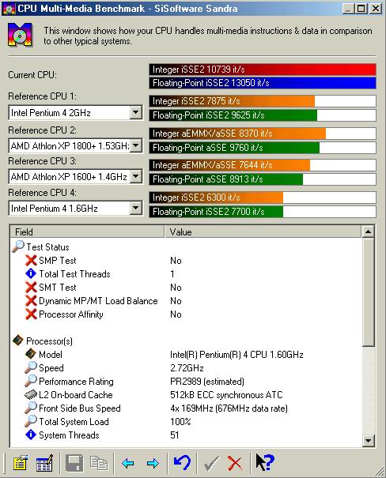Click the Copy documents icon

tap(99, 463)
